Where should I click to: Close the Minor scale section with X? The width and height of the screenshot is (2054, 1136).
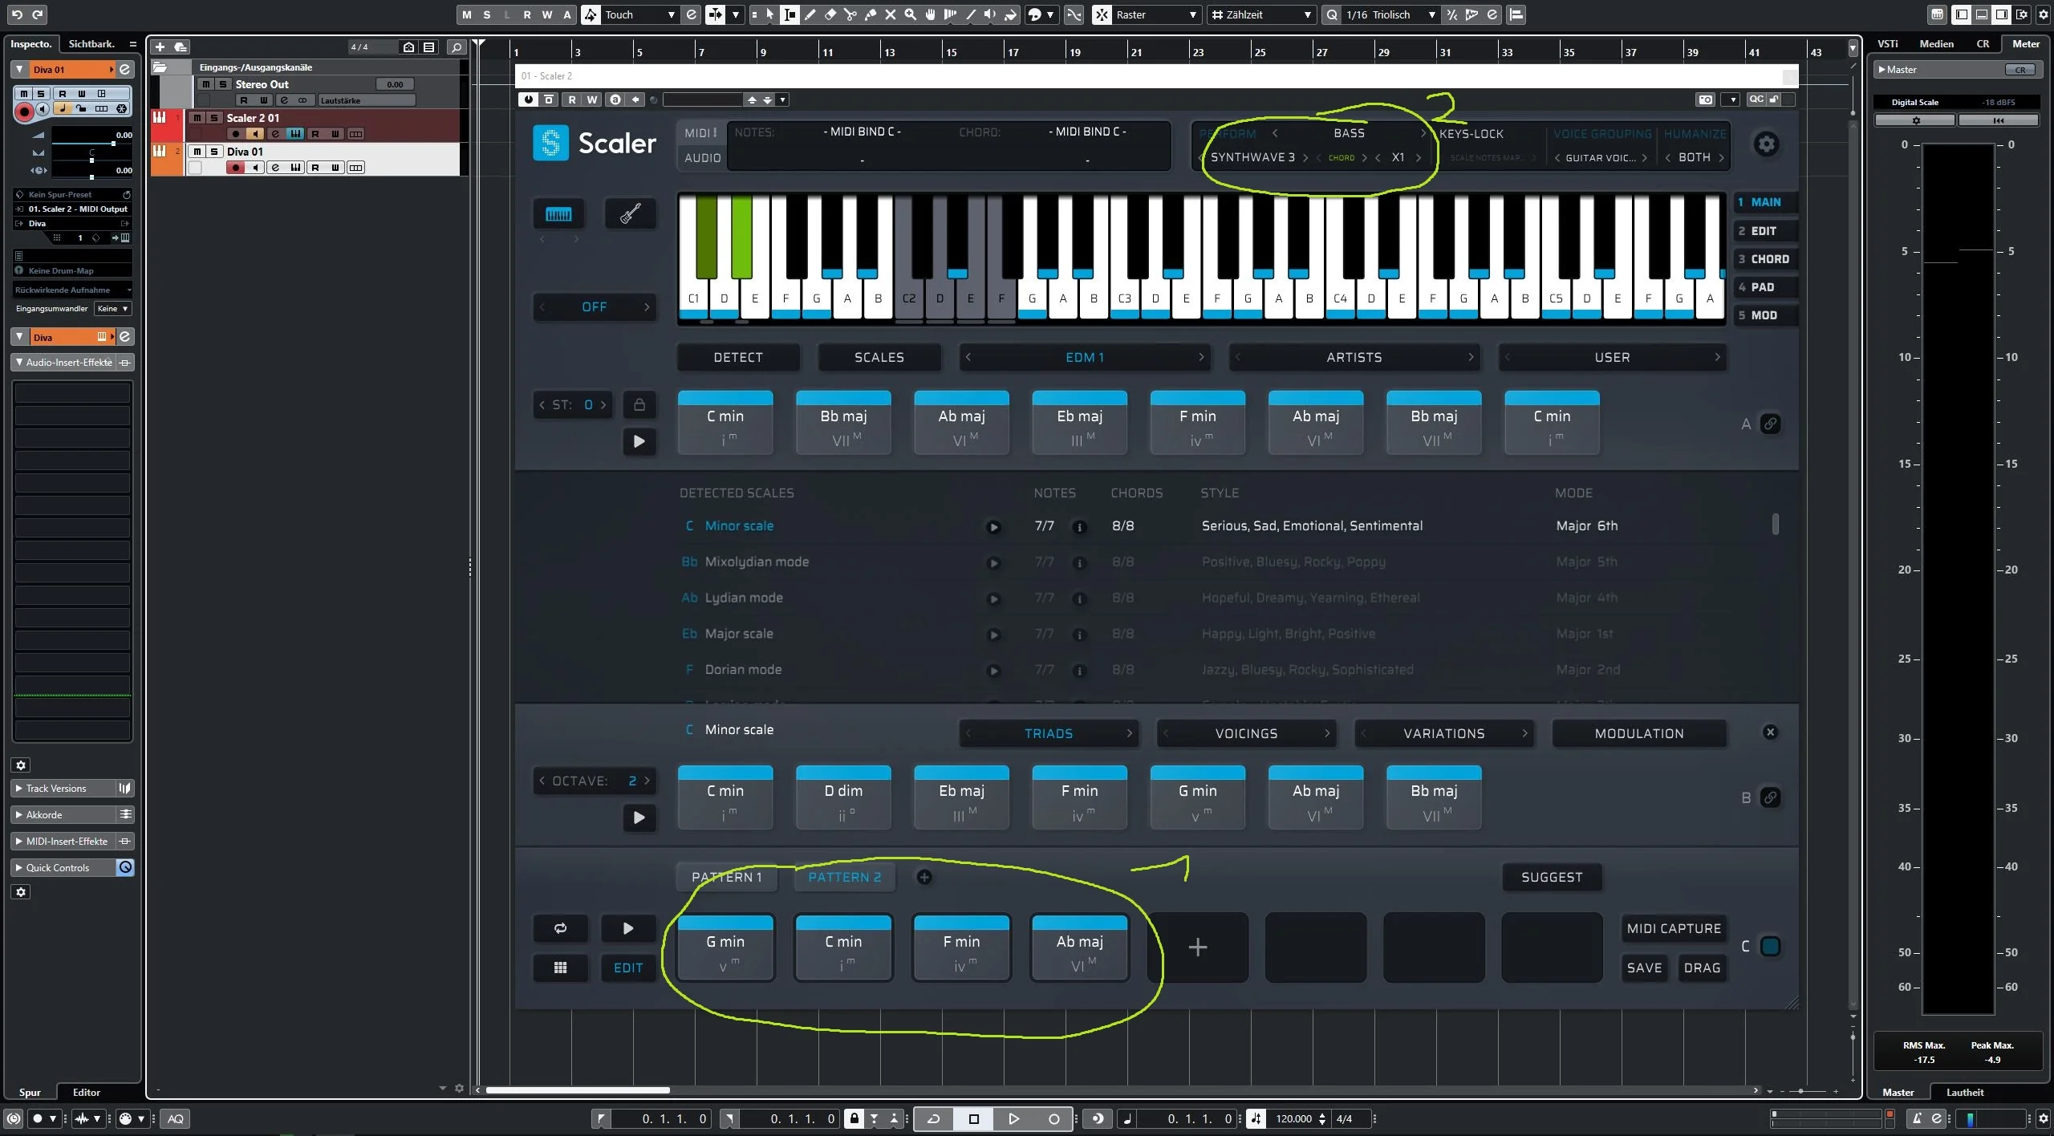point(1770,732)
